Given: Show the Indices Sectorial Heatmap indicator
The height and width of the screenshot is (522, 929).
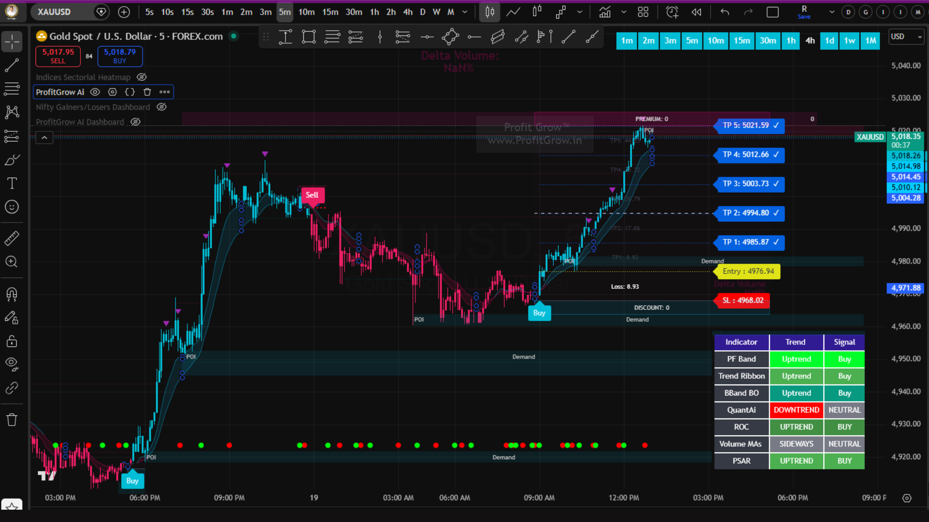Looking at the screenshot, I should (x=142, y=77).
